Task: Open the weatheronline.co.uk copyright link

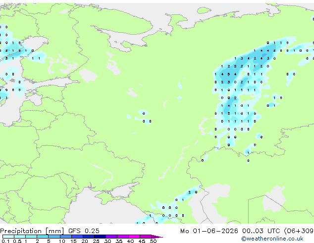Action: (272, 239)
